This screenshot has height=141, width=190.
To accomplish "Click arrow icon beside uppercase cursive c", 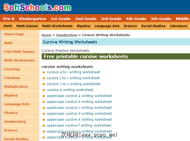I will coord(44,108).
